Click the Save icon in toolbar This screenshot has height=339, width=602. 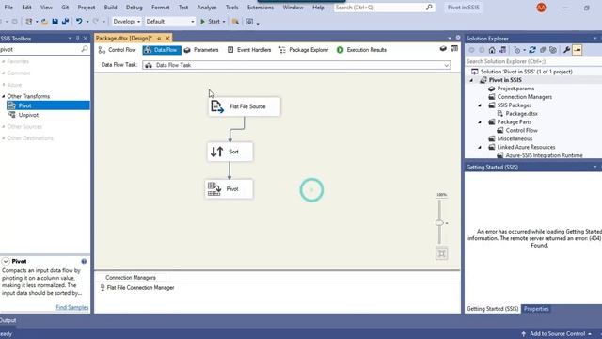55,22
